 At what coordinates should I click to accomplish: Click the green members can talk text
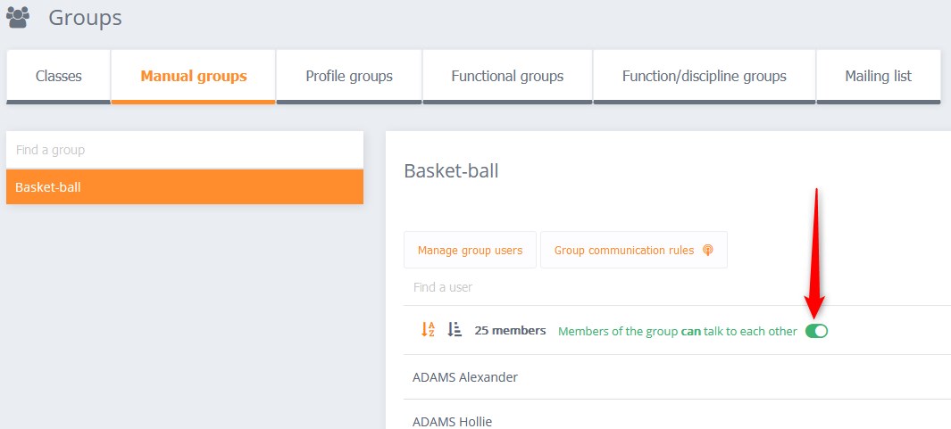(x=677, y=331)
